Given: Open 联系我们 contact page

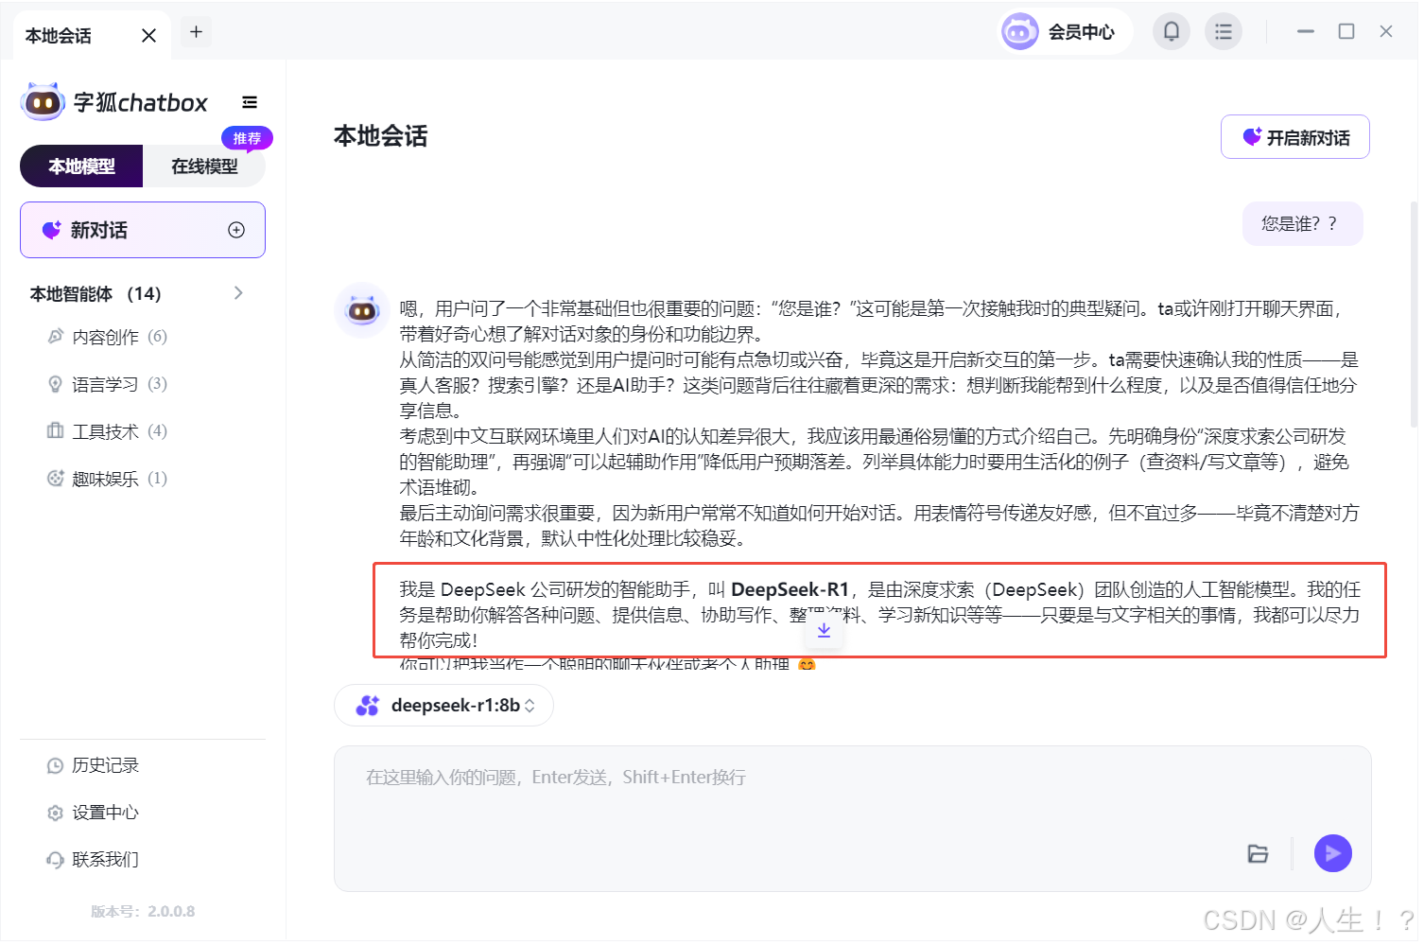Looking at the screenshot, I should coord(93,860).
